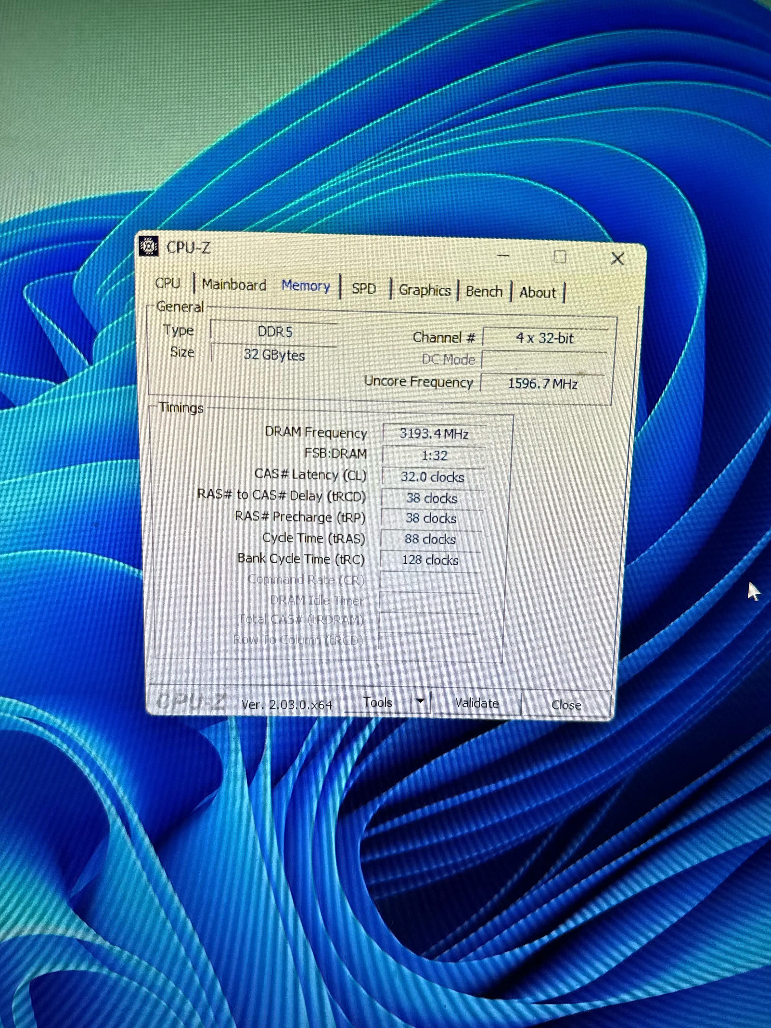Screen dimensions: 771x1028
Task: Open the Bench tab
Action: tap(484, 291)
